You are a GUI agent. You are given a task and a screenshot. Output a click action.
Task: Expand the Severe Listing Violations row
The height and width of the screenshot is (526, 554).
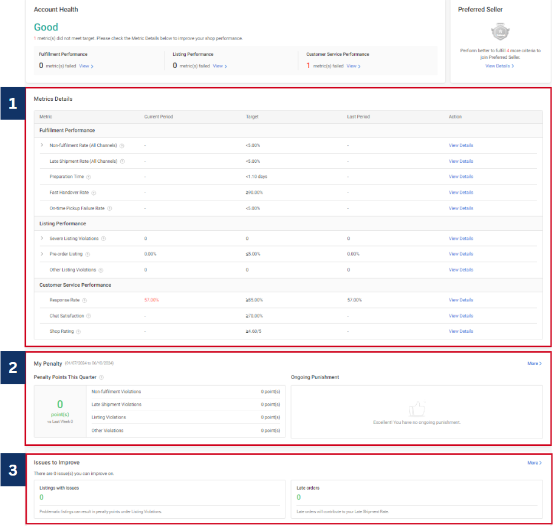(x=42, y=239)
